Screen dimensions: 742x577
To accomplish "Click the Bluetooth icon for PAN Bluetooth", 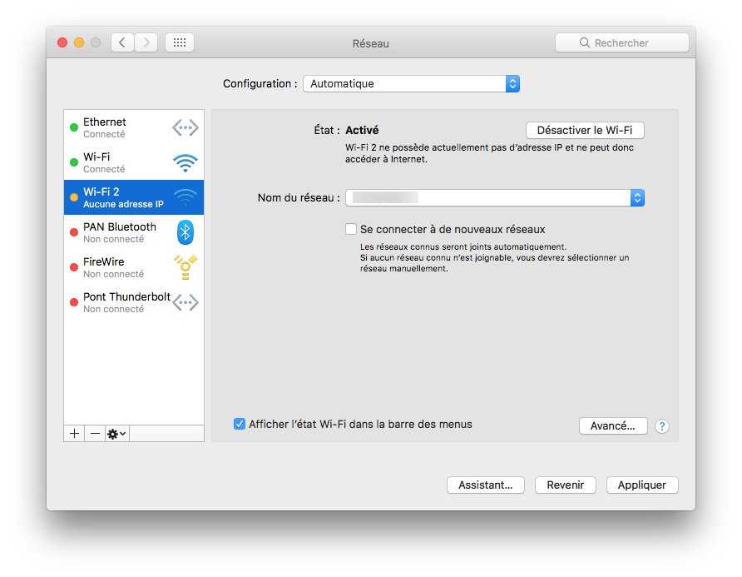I will pos(185,232).
